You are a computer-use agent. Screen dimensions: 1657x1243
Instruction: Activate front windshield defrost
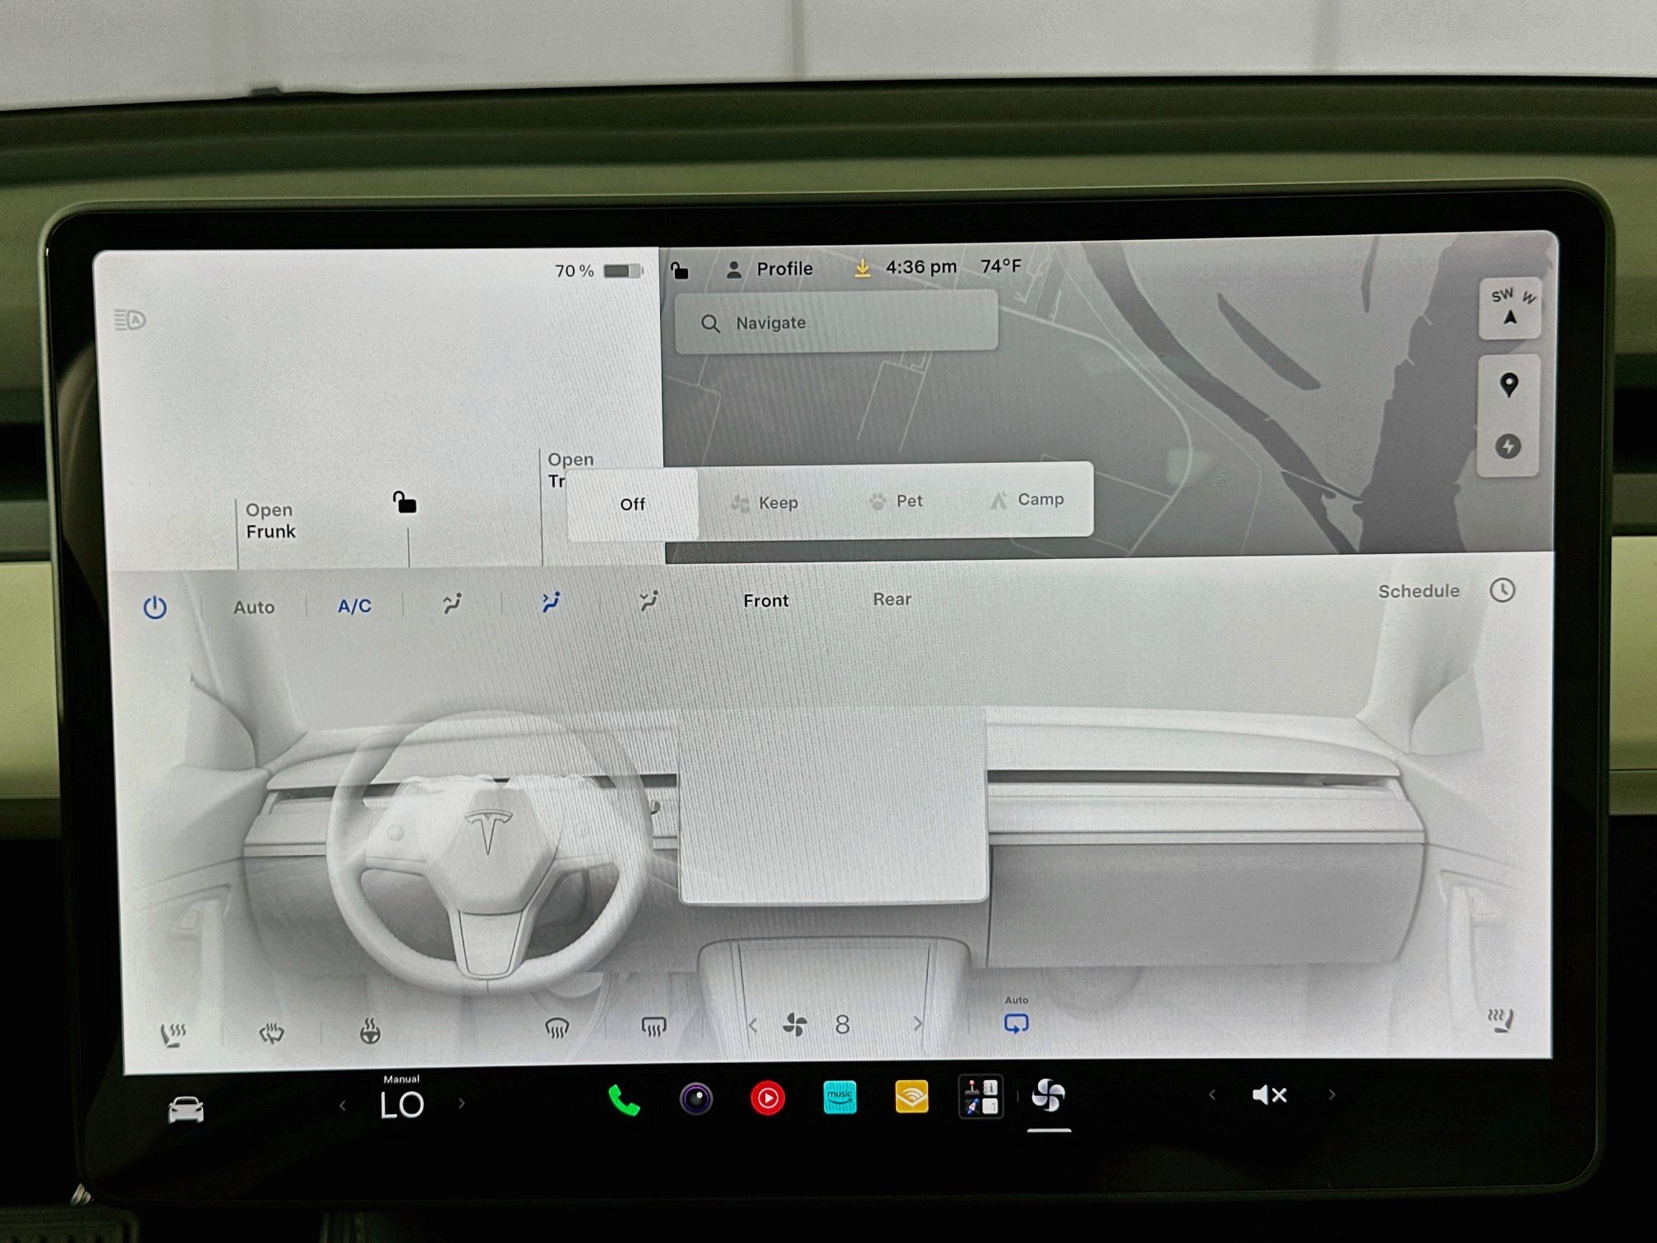557,1028
